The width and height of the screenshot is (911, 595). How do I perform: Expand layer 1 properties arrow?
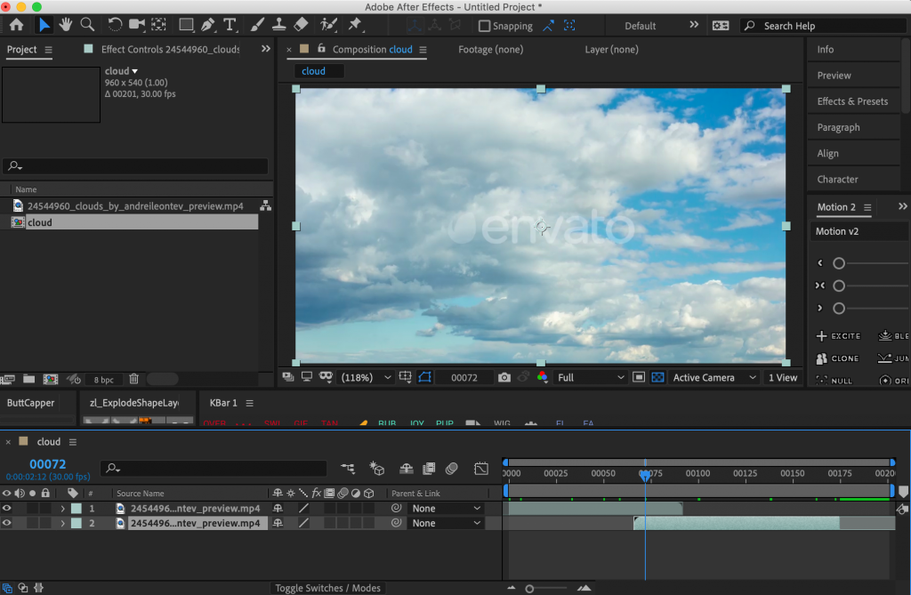click(x=62, y=509)
